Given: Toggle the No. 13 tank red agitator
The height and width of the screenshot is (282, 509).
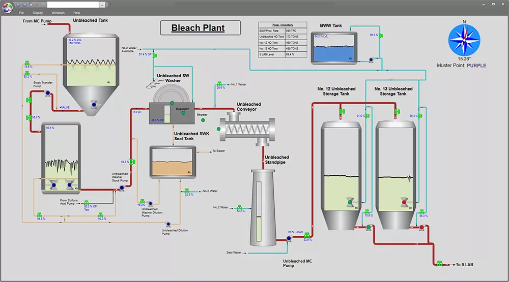Looking at the screenshot, I should click(x=404, y=201).
